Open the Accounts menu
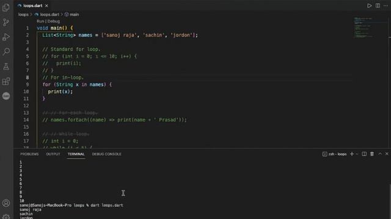This screenshot has height=219, width=391. 6,203
